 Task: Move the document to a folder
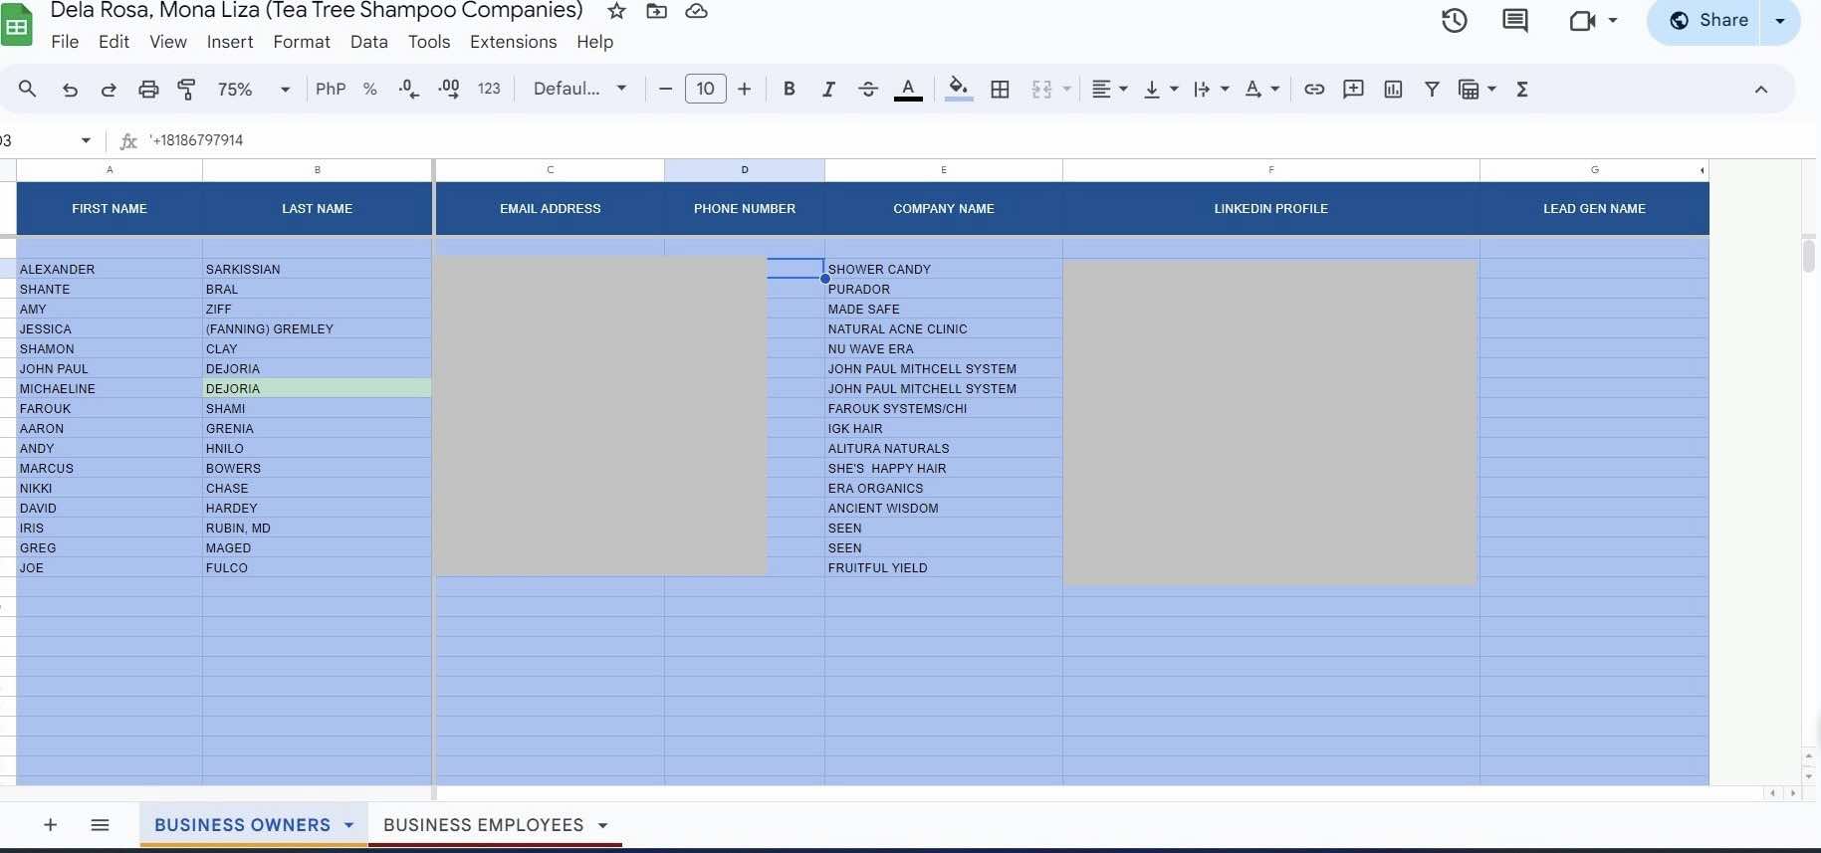(656, 11)
